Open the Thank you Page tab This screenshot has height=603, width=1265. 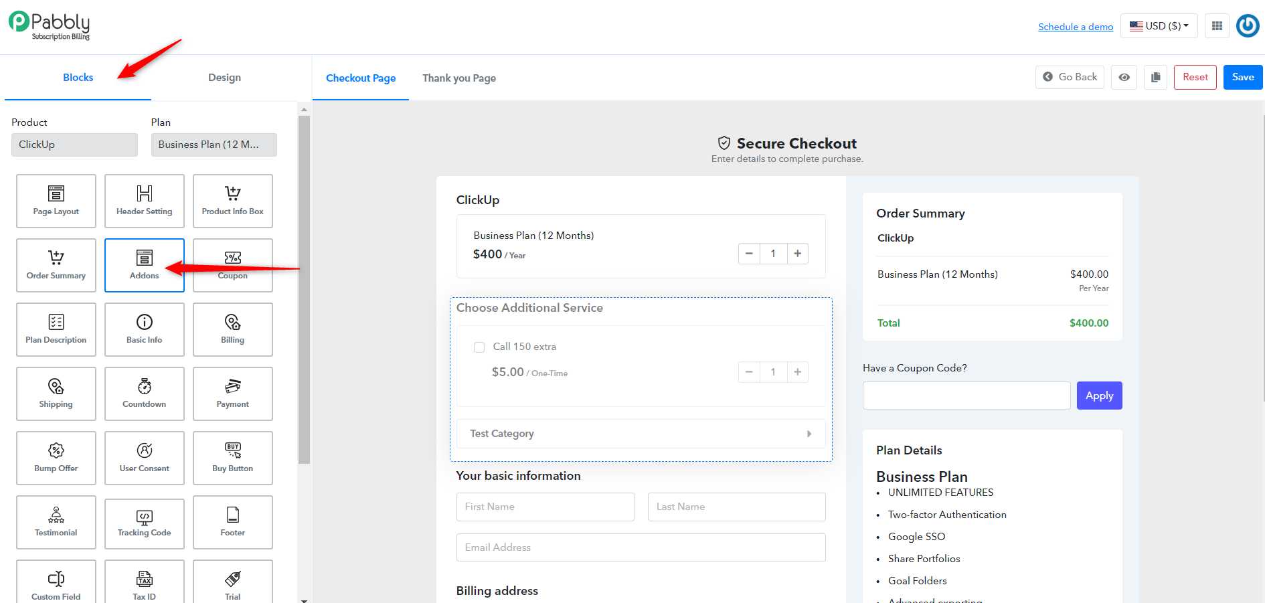click(x=459, y=78)
